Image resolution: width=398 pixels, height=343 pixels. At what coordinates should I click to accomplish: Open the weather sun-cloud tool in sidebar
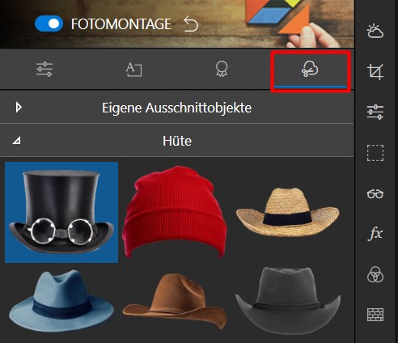[x=375, y=31]
